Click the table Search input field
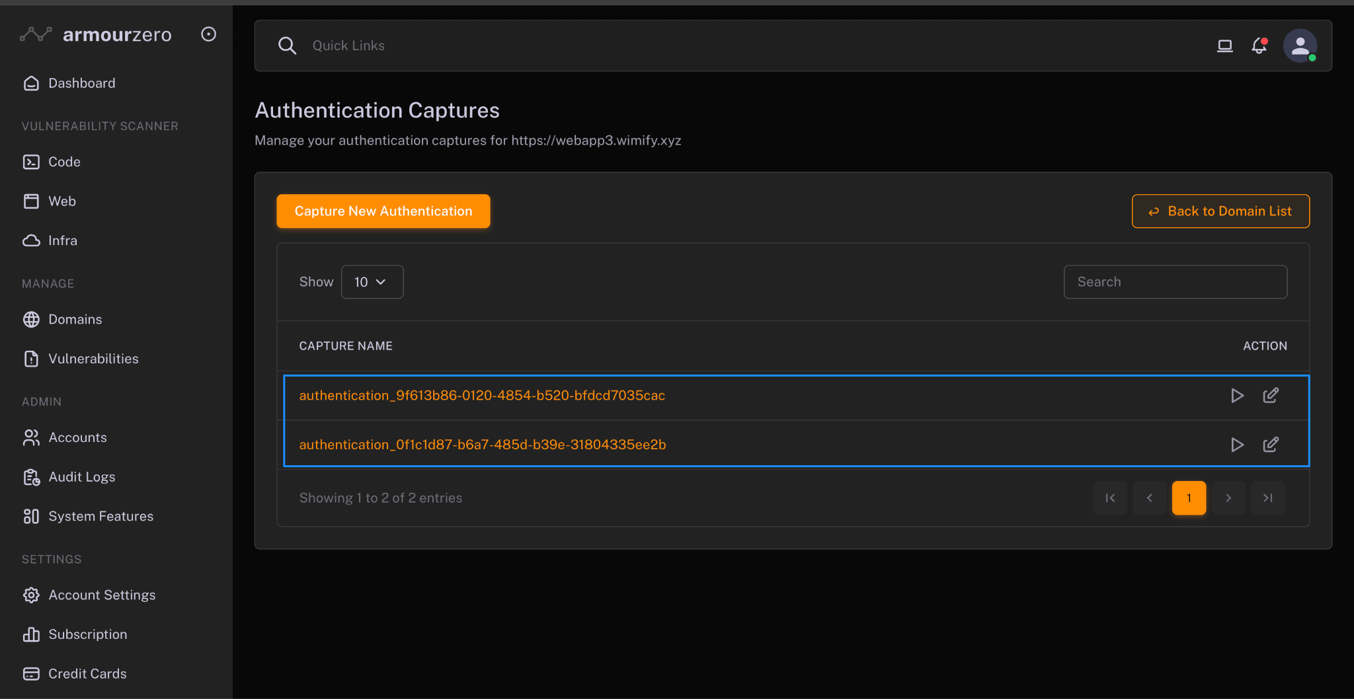 (1175, 282)
